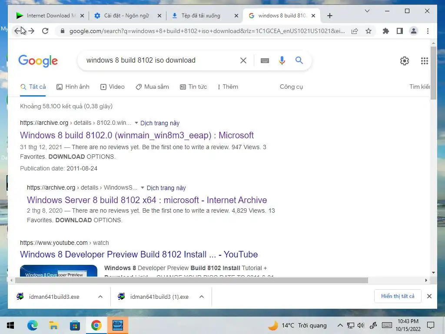Share this page from the address bar
The width and height of the screenshot is (445, 334).
pos(355,31)
